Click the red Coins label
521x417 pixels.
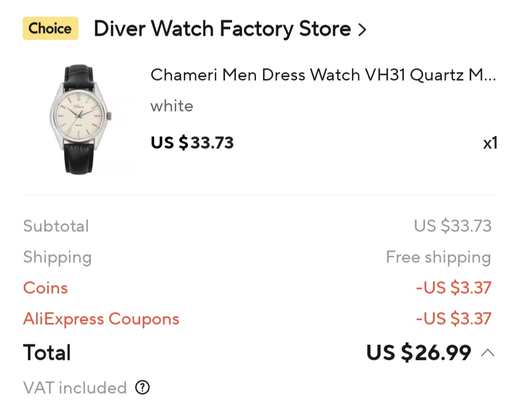click(x=45, y=288)
